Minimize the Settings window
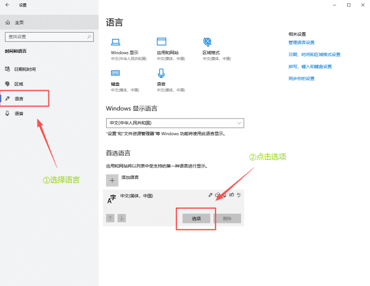 [x=335, y=5]
